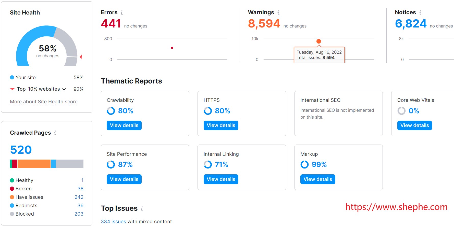
Task: Click the 520 crawled pages total
Action: tap(21, 150)
